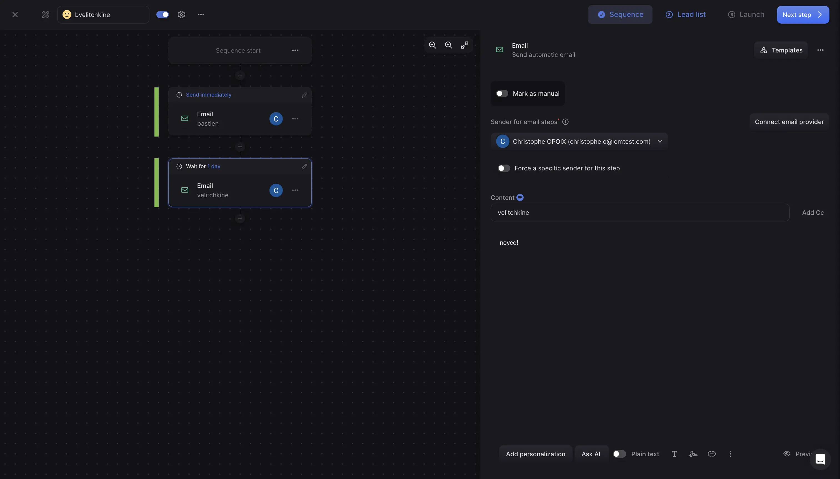This screenshot has height=479, width=840.
Task: Enable Force a specific sender toggle
Action: [x=504, y=168]
